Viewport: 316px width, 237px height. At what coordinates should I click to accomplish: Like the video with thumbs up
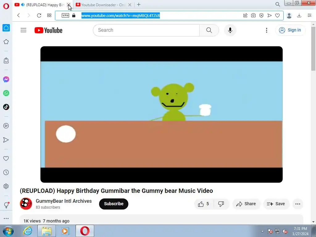point(204,204)
